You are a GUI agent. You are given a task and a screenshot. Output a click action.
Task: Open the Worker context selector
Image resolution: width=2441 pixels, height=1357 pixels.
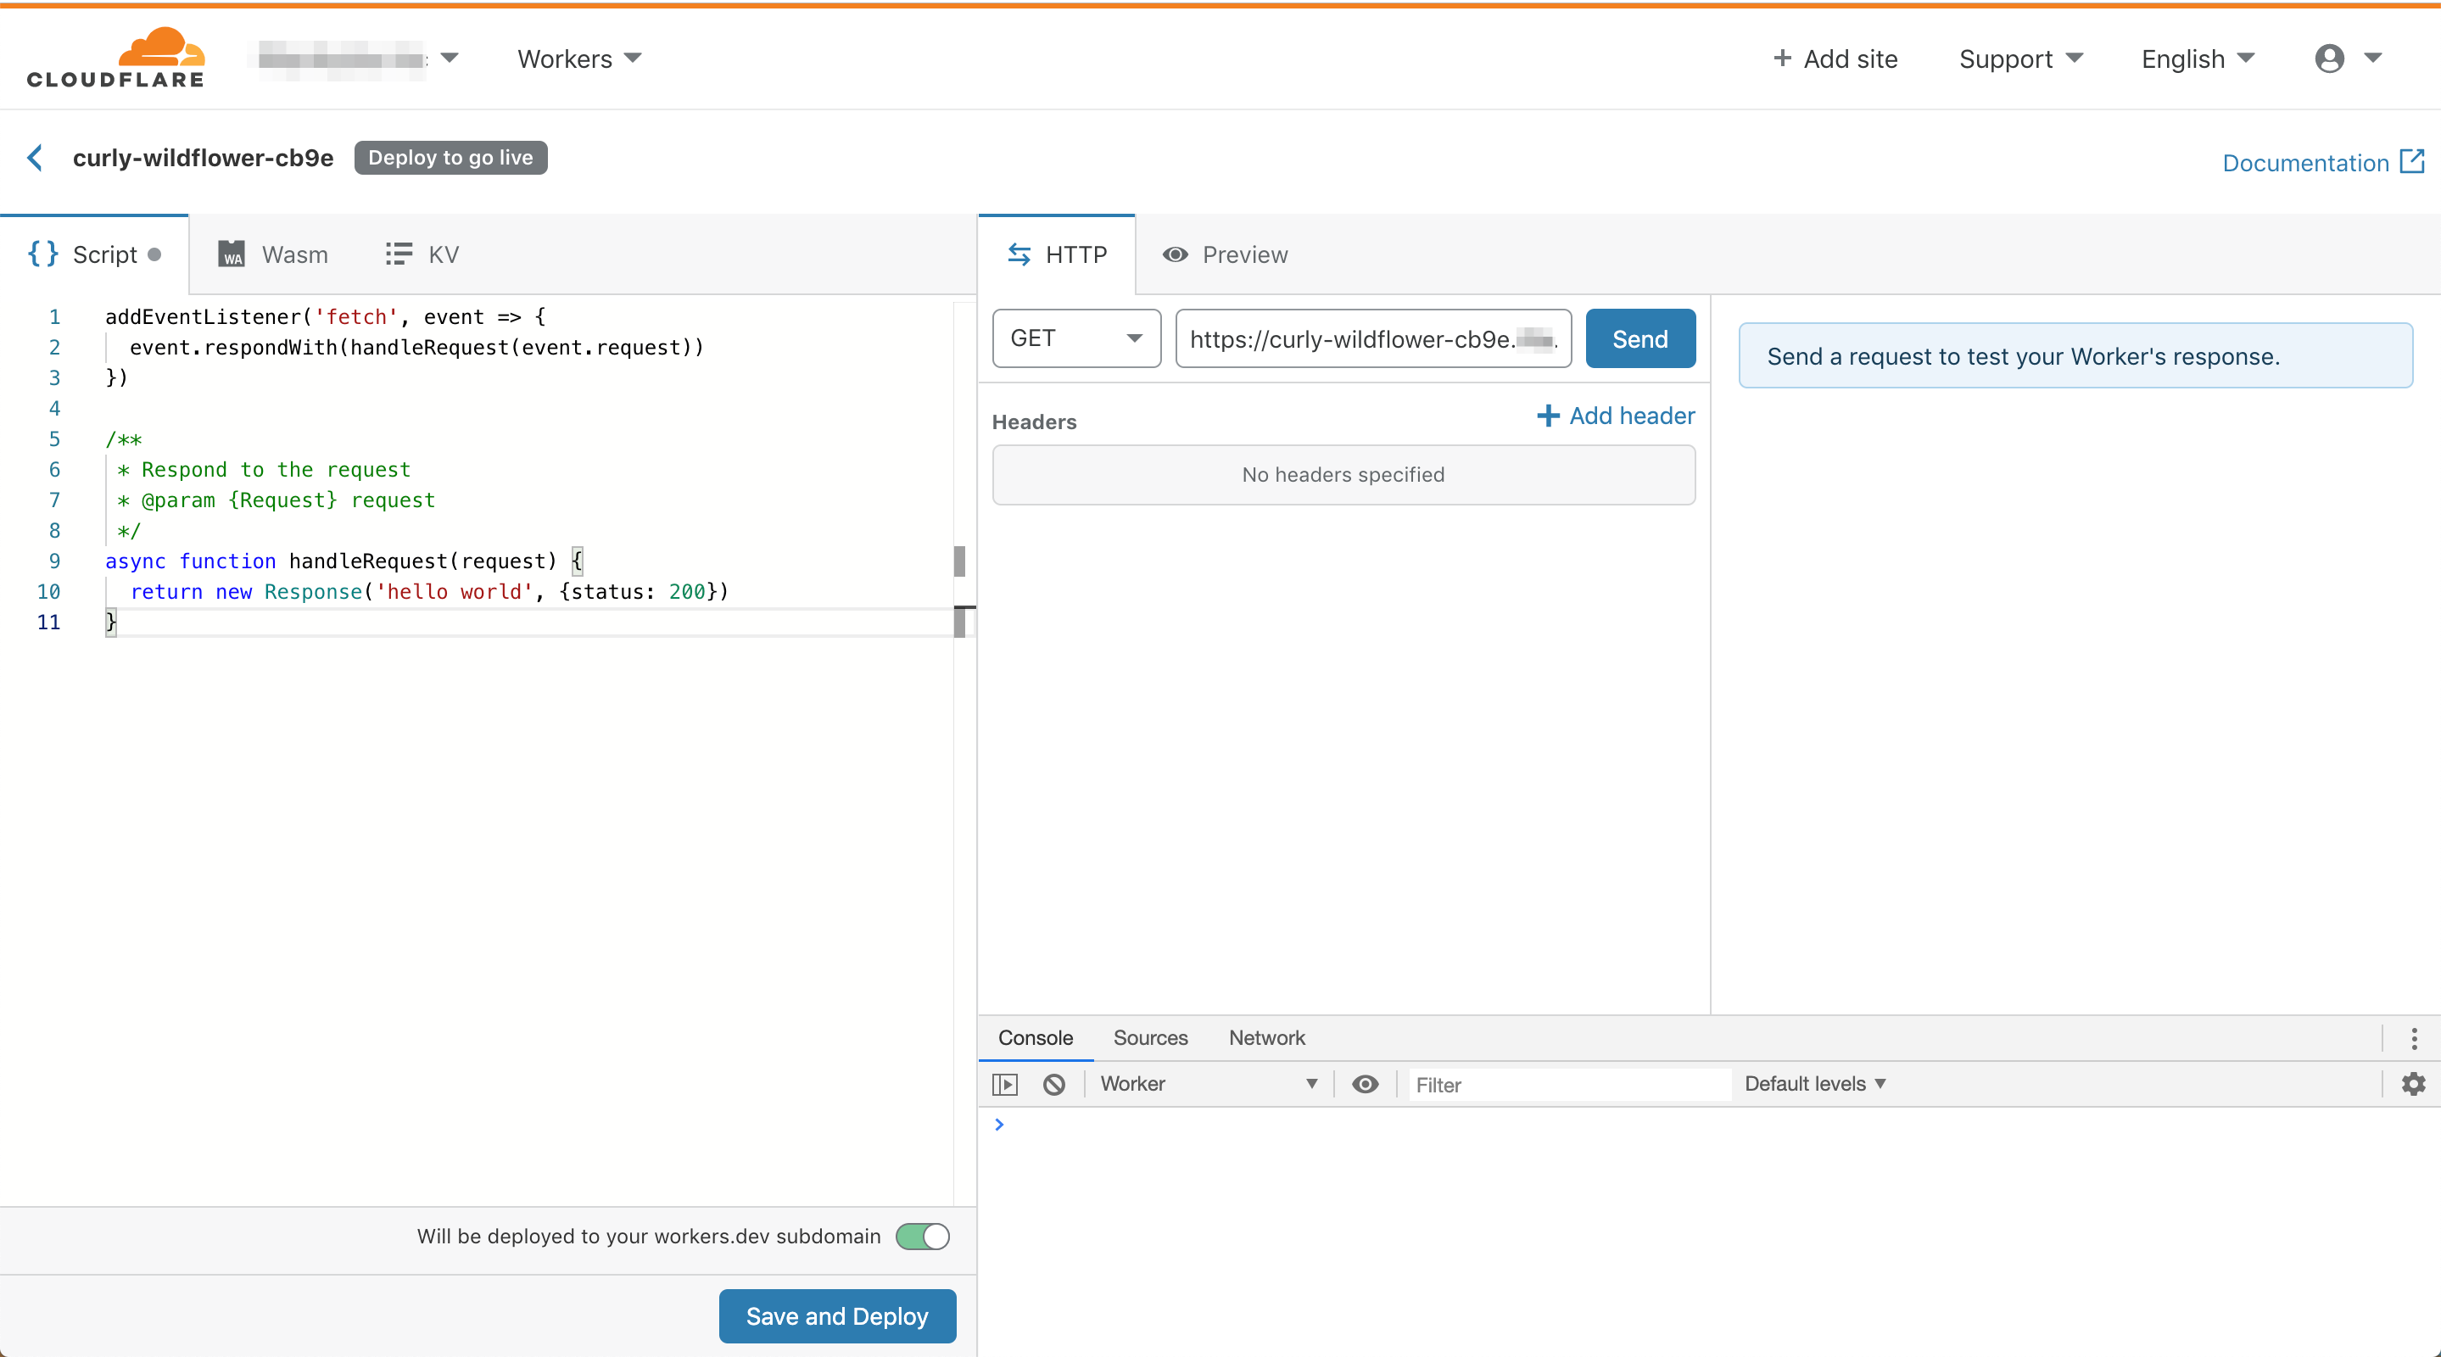coord(1207,1083)
